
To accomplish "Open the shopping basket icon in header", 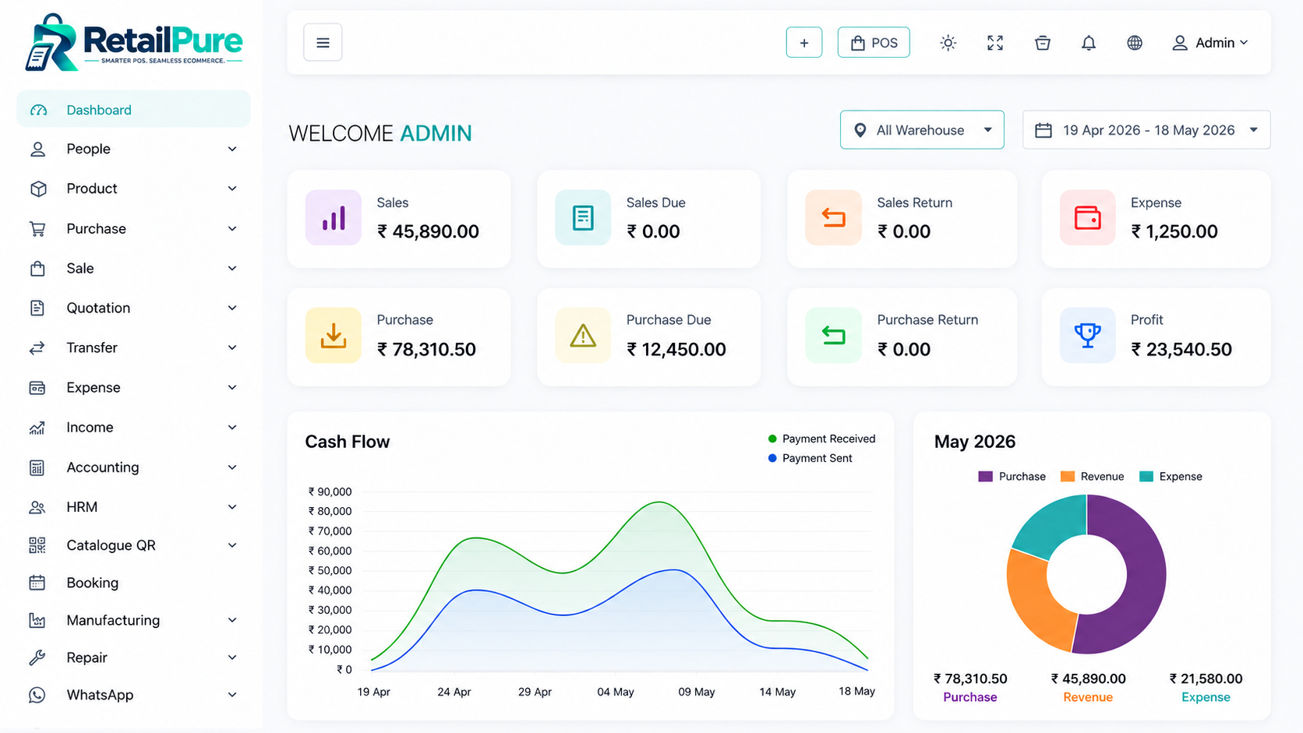I will [x=1042, y=43].
